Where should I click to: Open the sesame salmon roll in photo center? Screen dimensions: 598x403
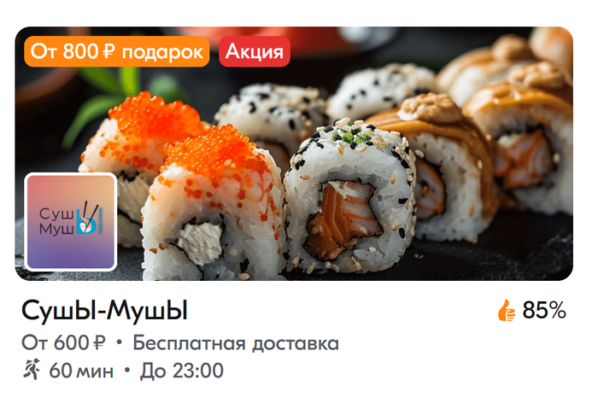tap(349, 196)
